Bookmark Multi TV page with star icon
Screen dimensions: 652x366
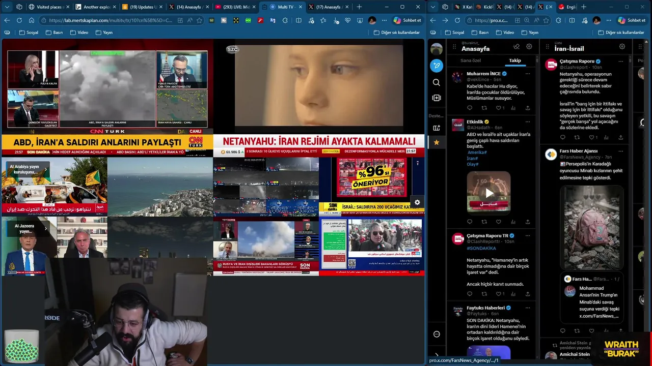click(x=199, y=20)
